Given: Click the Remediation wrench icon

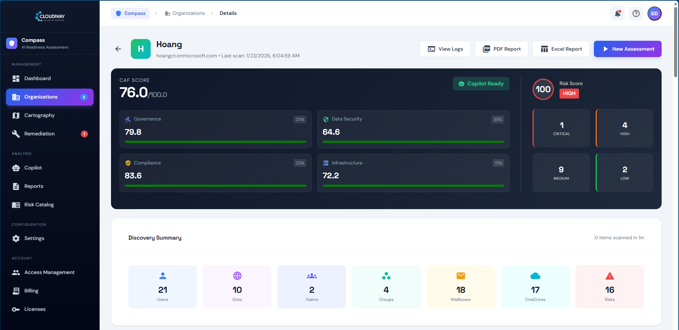Looking at the screenshot, I should (x=16, y=134).
